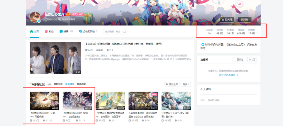Click the blue verification badge on avatar
Screen dimensions: 283x126
pos(39,21)
